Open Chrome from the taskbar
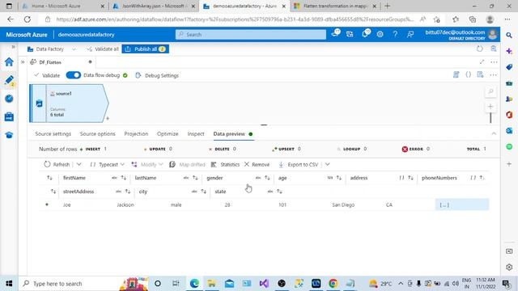 333,284
